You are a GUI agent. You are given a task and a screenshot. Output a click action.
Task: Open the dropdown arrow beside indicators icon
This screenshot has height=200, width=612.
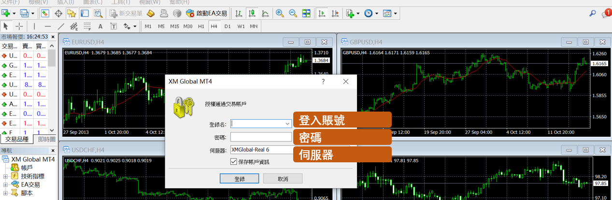click(x=357, y=14)
